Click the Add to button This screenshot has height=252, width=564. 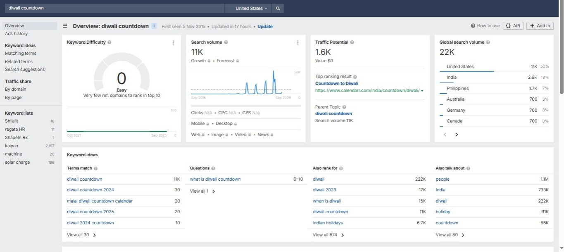(540, 26)
